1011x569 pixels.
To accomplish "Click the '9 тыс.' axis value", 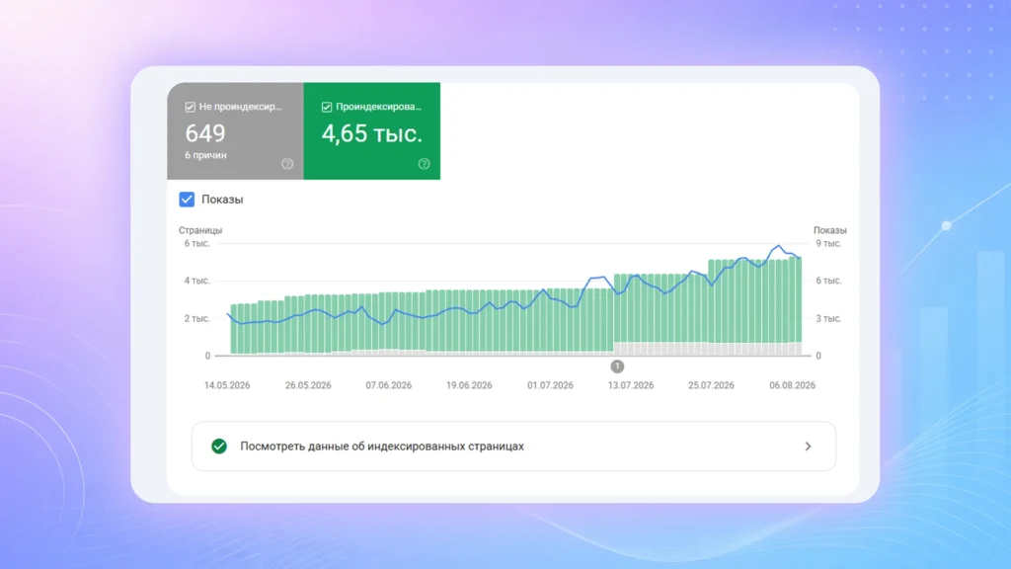I will 828,244.
